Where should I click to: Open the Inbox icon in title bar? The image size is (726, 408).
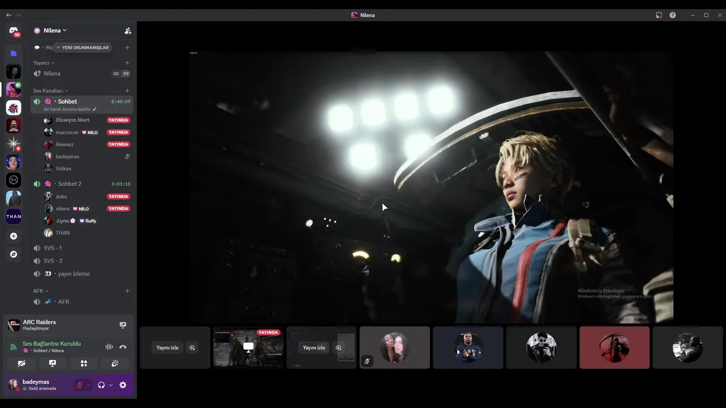pyautogui.click(x=659, y=15)
